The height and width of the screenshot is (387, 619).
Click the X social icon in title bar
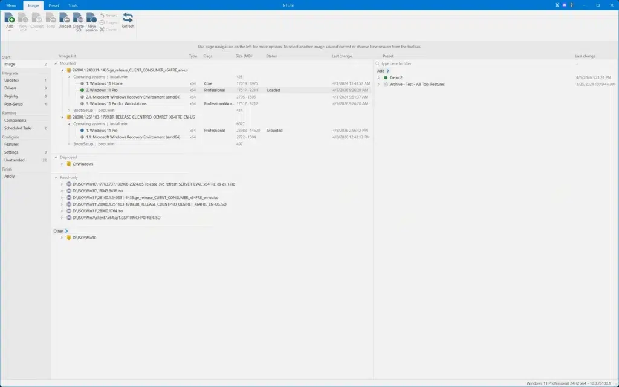(x=557, y=5)
